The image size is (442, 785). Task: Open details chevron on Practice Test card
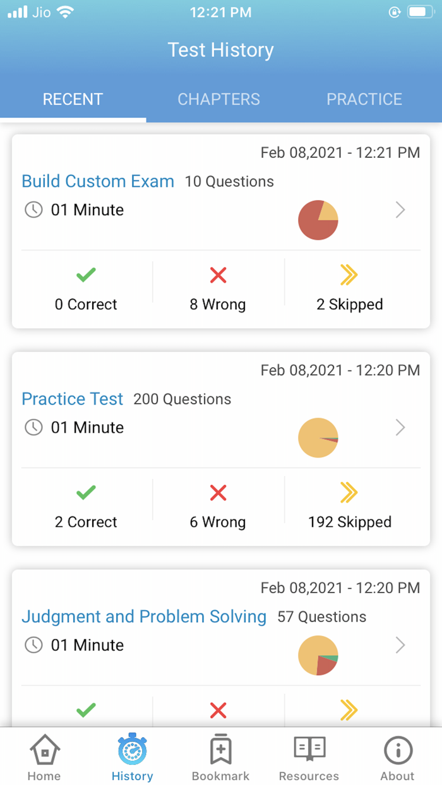400,428
